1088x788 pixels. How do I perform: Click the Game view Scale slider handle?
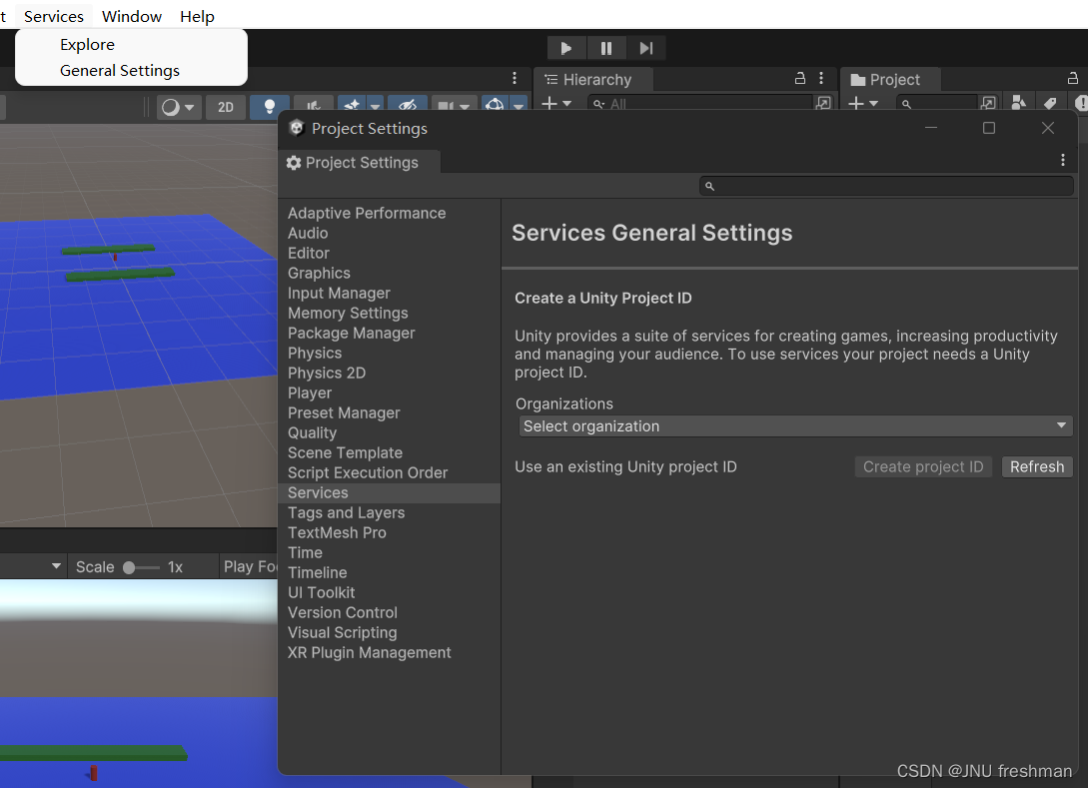[129, 567]
